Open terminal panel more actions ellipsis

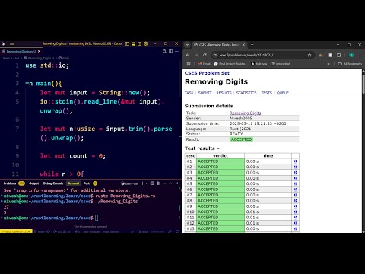(x=164, y=183)
